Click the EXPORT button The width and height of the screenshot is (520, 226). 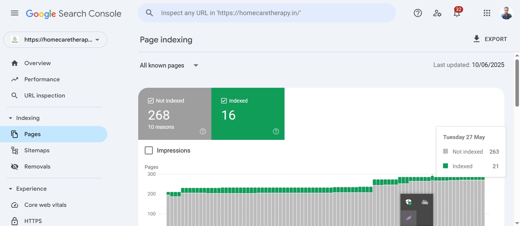point(490,39)
